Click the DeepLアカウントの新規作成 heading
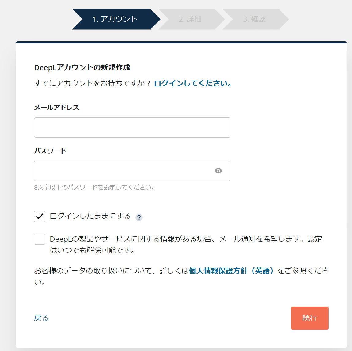 (x=82, y=67)
